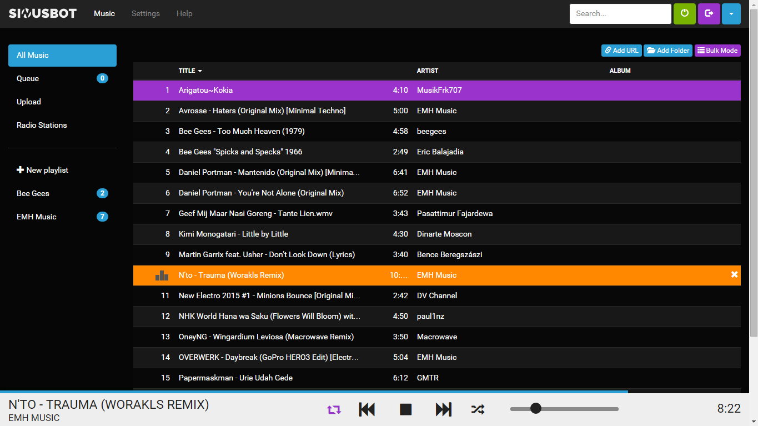758x426 pixels.
Task: Click artist Bence Beregszászi
Action: click(x=449, y=254)
